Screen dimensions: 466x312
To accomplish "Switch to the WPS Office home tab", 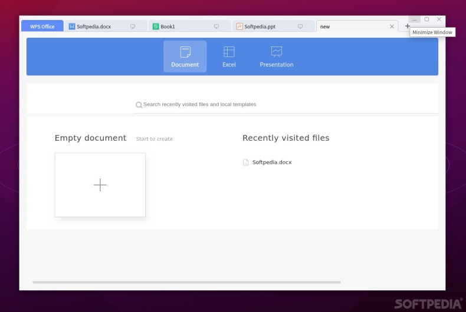I will [x=42, y=26].
